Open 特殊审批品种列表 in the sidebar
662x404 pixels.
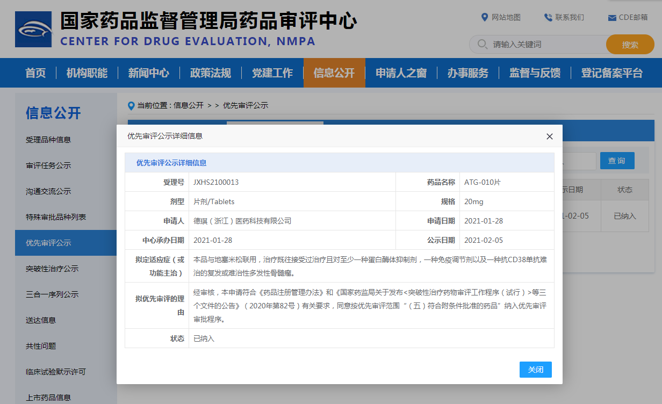(x=56, y=217)
